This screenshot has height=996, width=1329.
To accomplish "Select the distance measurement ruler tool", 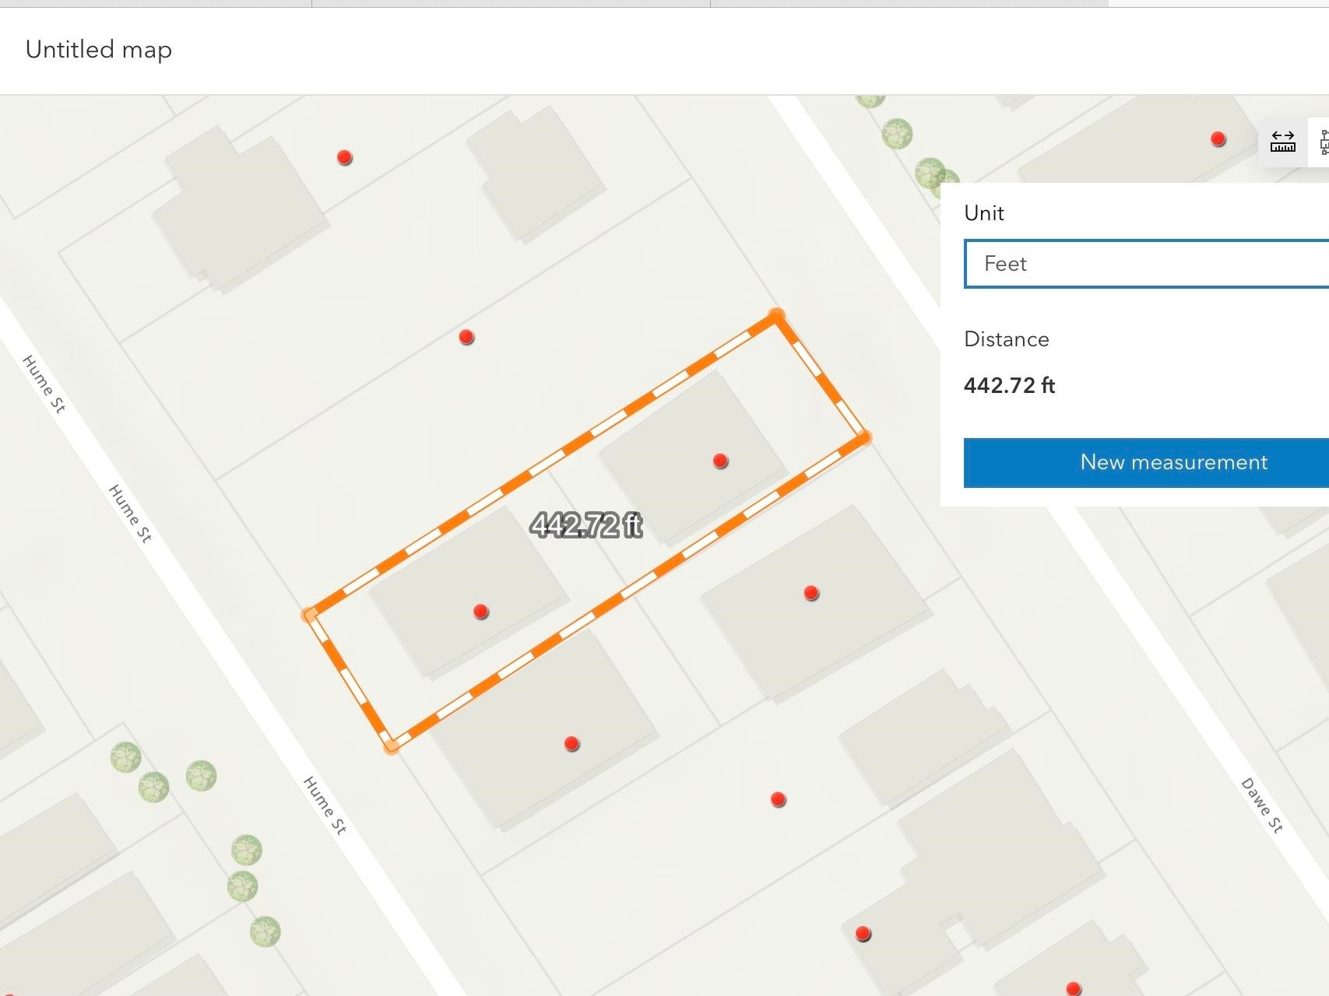I will [x=1282, y=142].
